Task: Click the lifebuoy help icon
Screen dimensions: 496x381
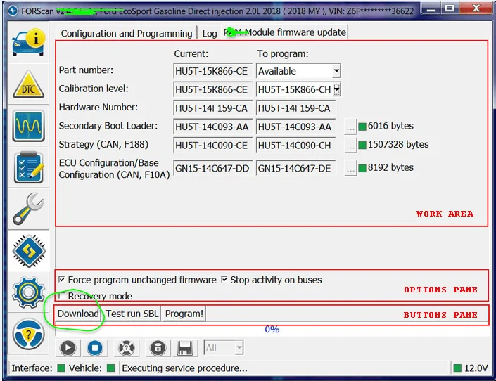Action: click(126, 348)
